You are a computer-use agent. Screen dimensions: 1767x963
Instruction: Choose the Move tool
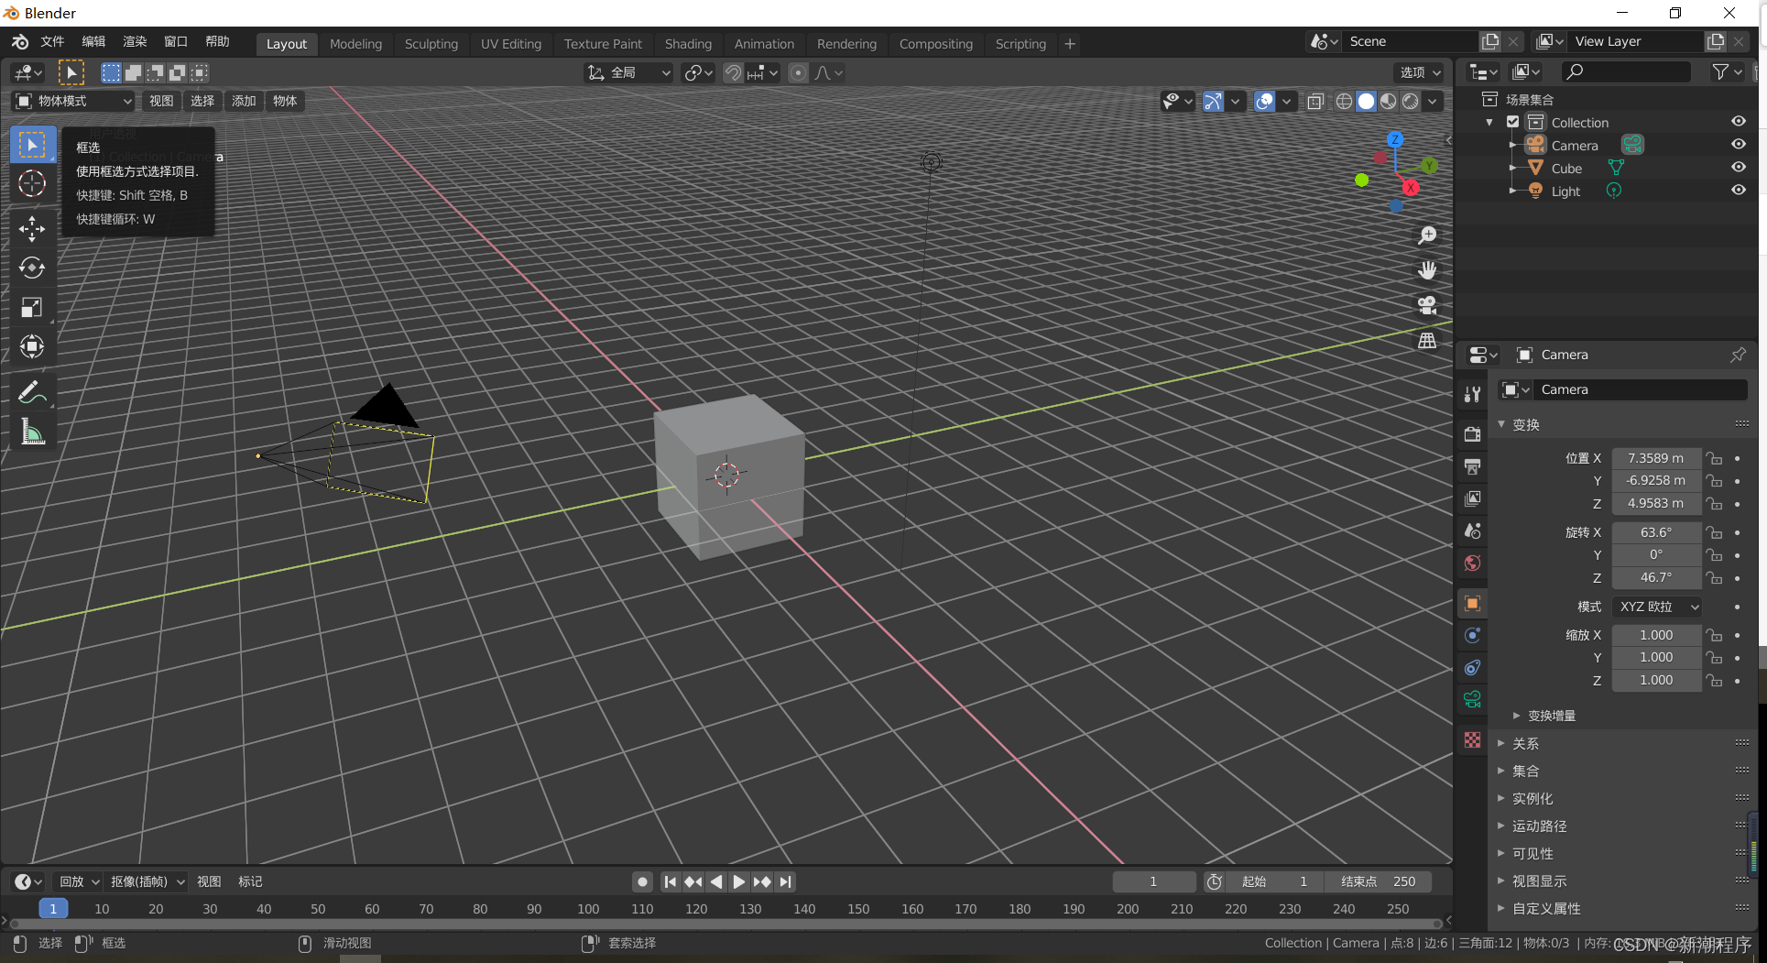(32, 228)
